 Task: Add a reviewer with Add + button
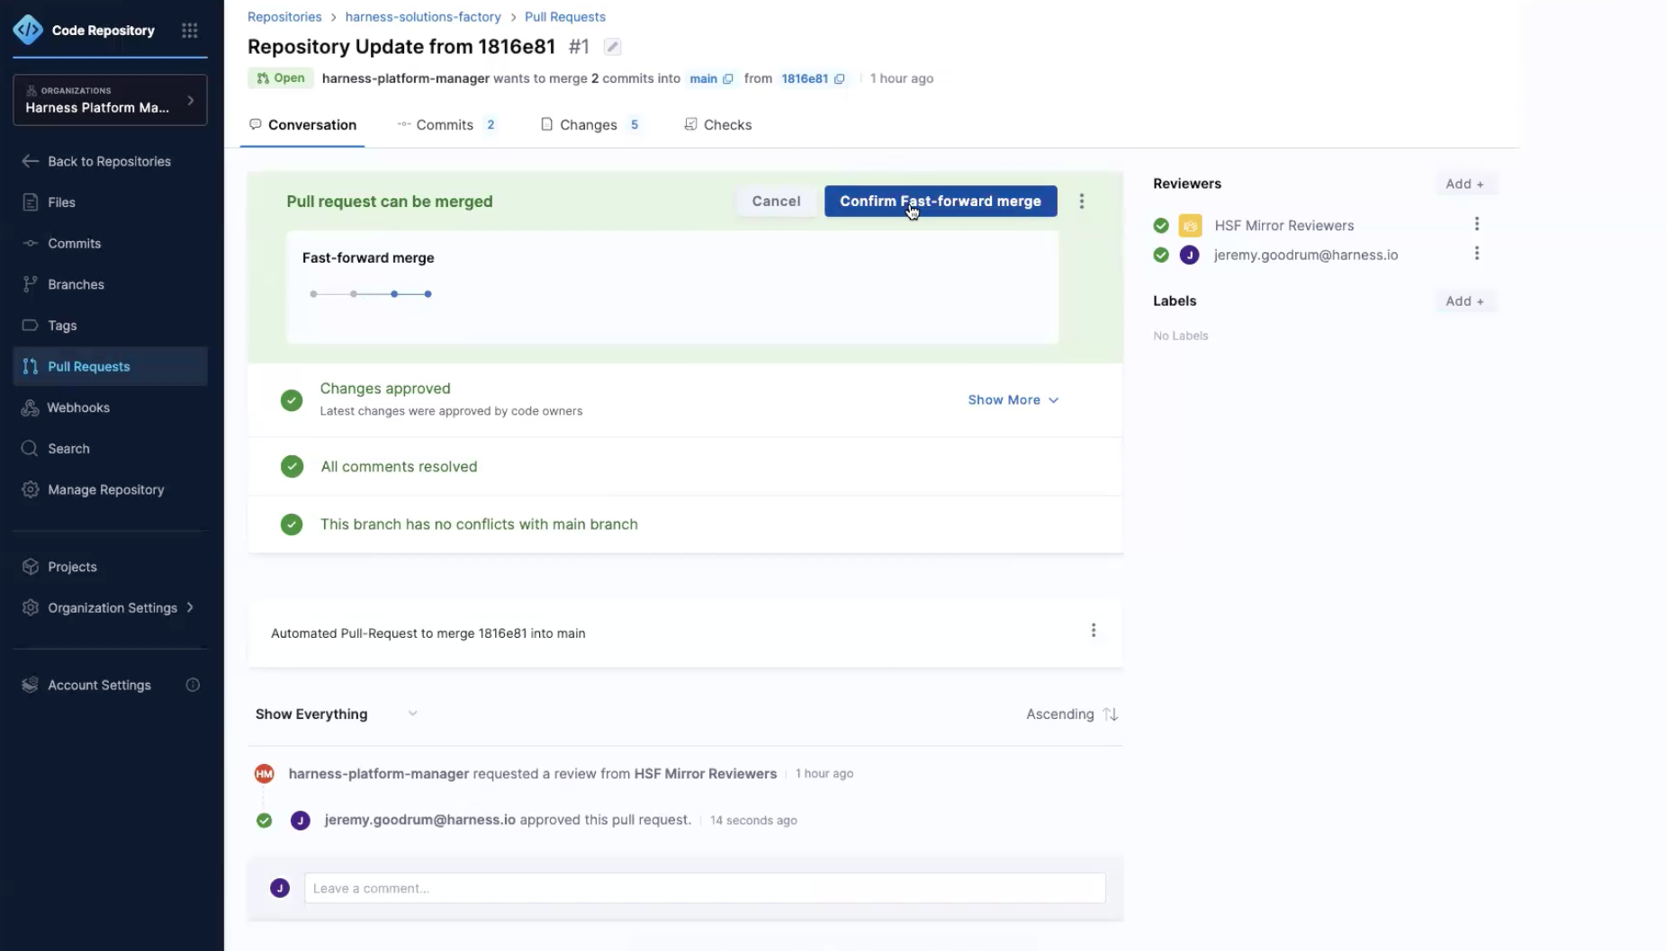tap(1463, 184)
